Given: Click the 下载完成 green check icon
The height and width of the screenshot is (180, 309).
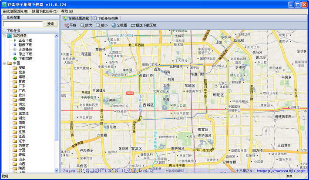Looking at the screenshot, I should [15, 59].
